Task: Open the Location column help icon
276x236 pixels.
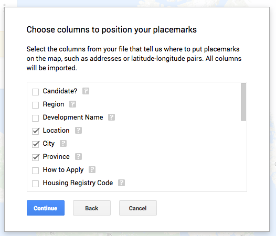Action: pos(78,131)
